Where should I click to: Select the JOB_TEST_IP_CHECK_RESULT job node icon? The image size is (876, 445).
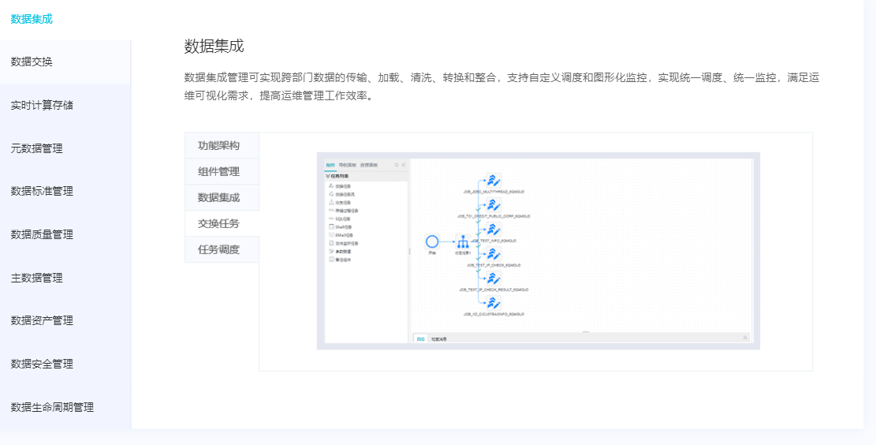click(x=494, y=279)
